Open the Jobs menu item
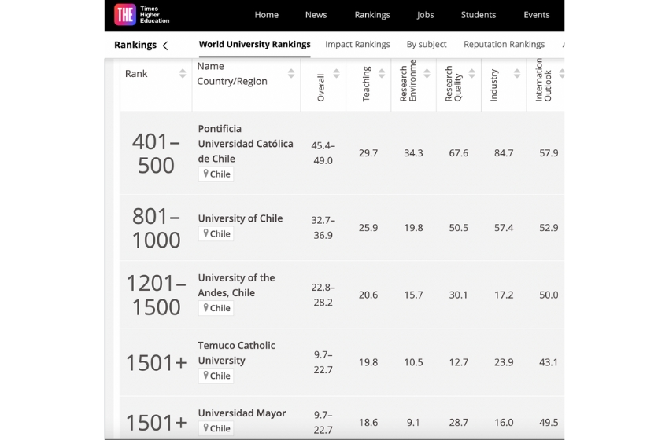Image resolution: width=669 pixels, height=440 pixels. pyautogui.click(x=425, y=15)
